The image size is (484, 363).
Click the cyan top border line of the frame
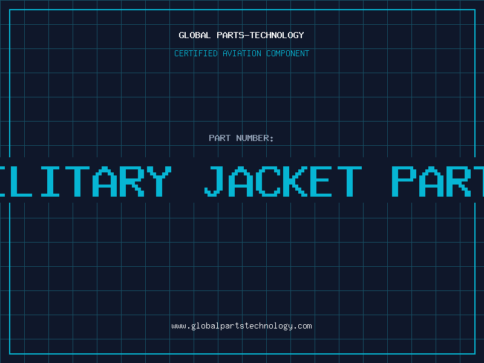242,10
